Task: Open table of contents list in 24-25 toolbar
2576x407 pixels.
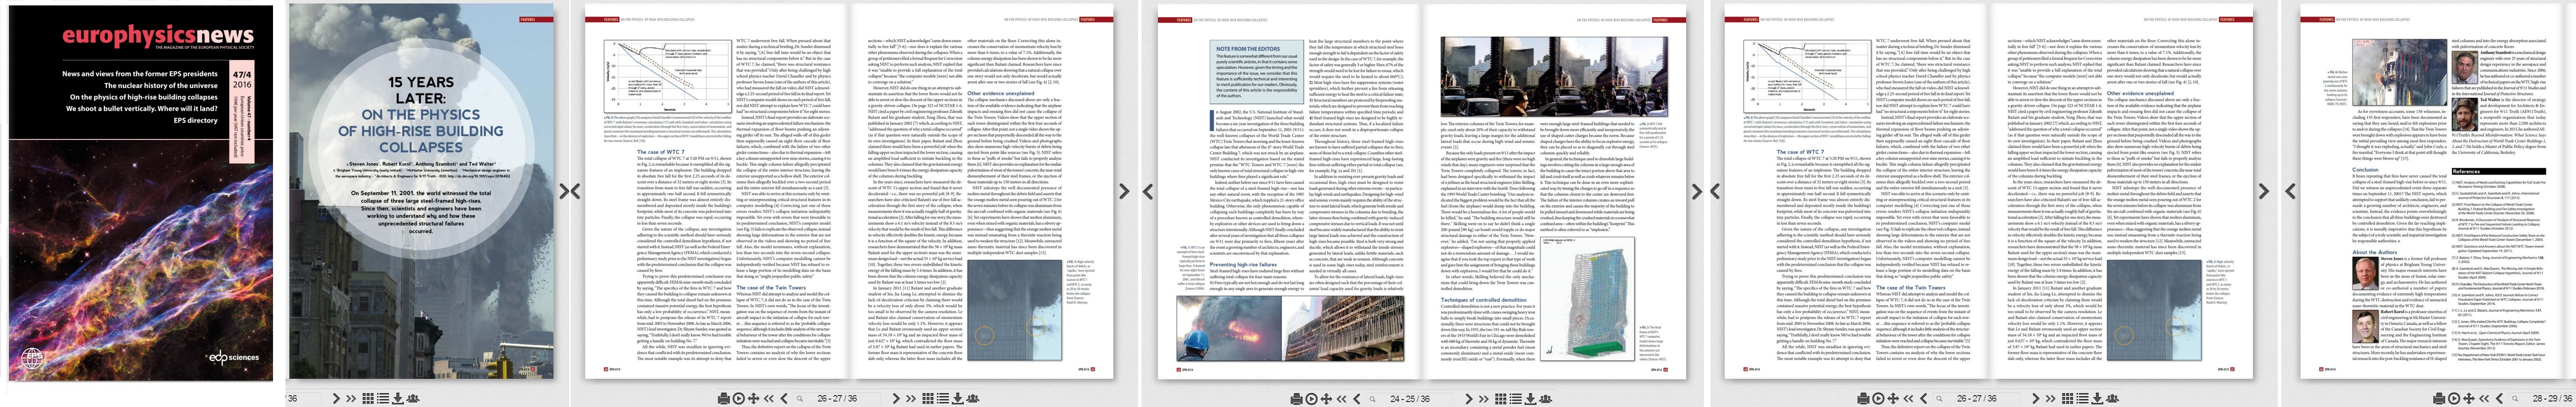Action: 1516,399
